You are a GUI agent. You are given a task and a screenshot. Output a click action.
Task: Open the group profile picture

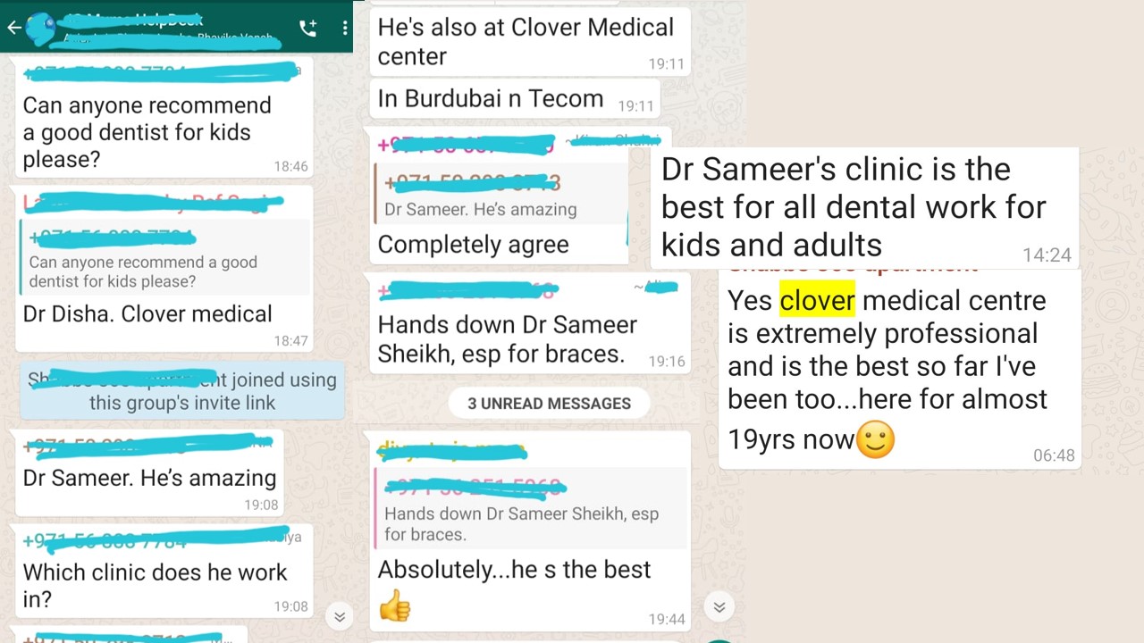[x=41, y=28]
